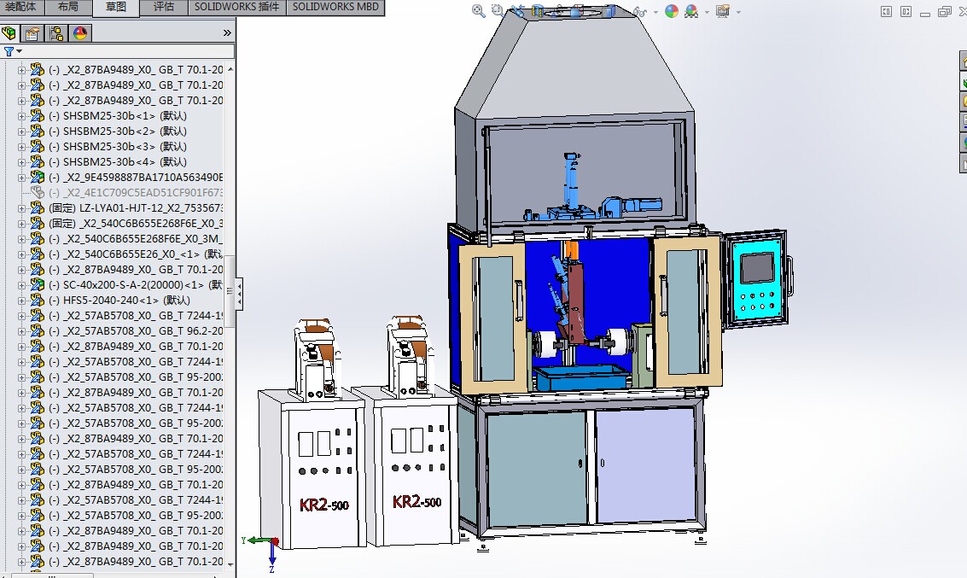
Task: Click the suppressed _X2_4E1C709C part icon
Action: [37, 193]
